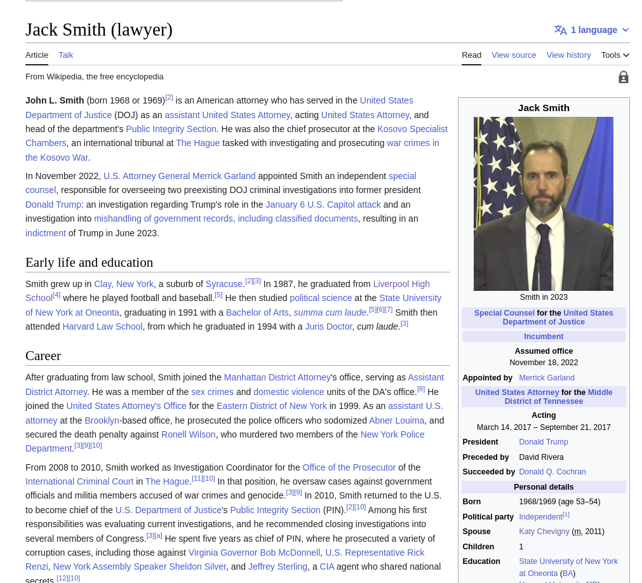Open the United States Attorney's Office link
This screenshot has height=583, width=642.
coord(126,406)
